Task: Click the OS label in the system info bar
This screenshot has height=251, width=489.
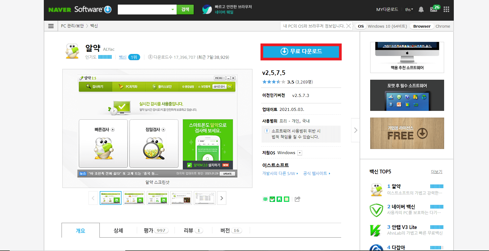Action: pos(361,26)
